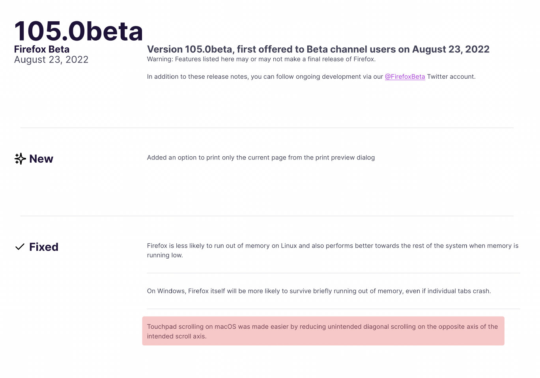The width and height of the screenshot is (540, 378).
Task: Select the Linux out of memory fix note
Action: pos(333,250)
